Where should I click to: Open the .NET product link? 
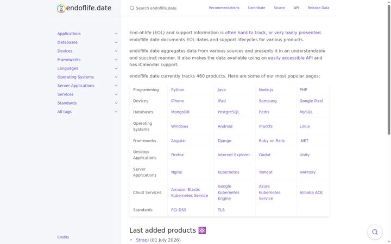pos(304,140)
